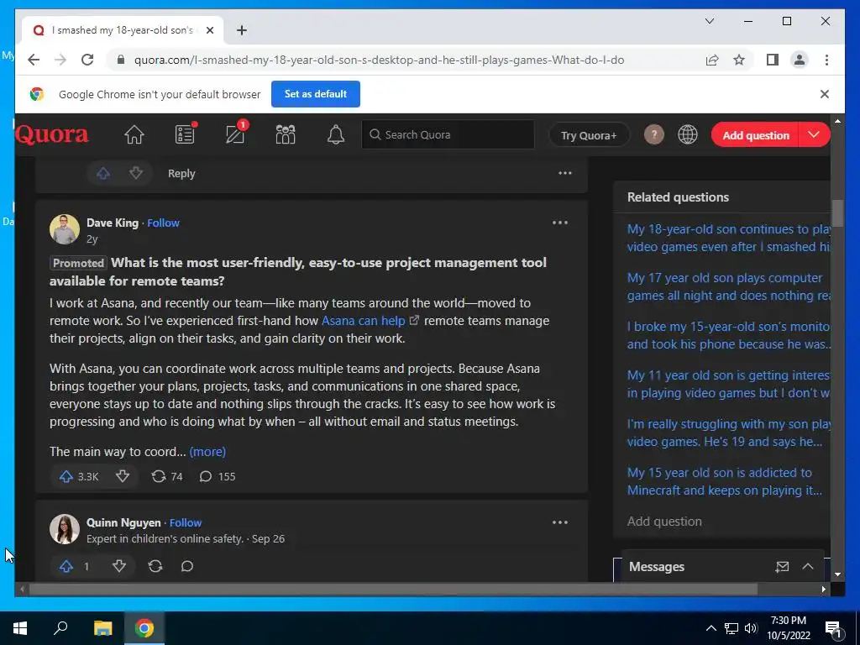
Task: Expand the promoted answer with (more)
Action: tap(207, 451)
